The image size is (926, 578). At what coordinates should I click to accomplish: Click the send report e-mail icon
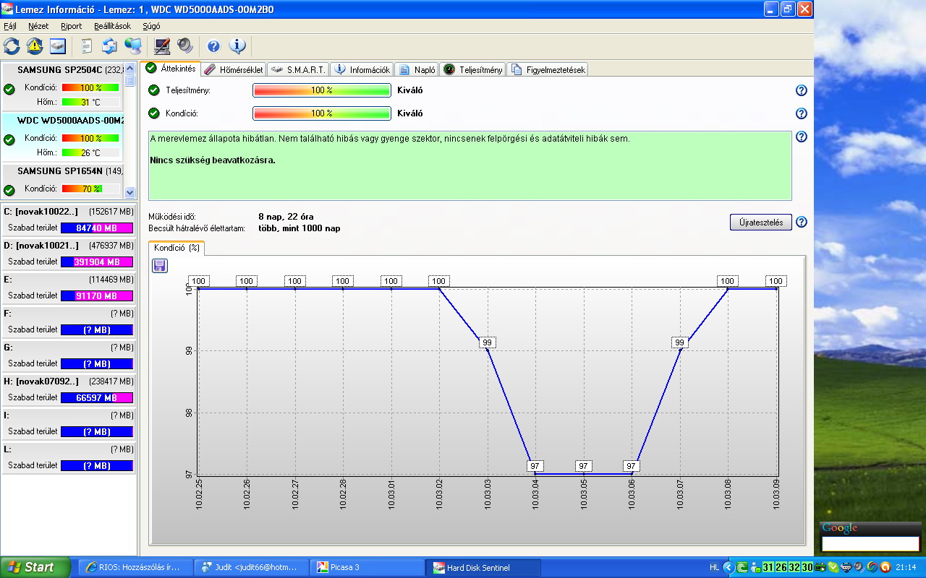click(109, 46)
